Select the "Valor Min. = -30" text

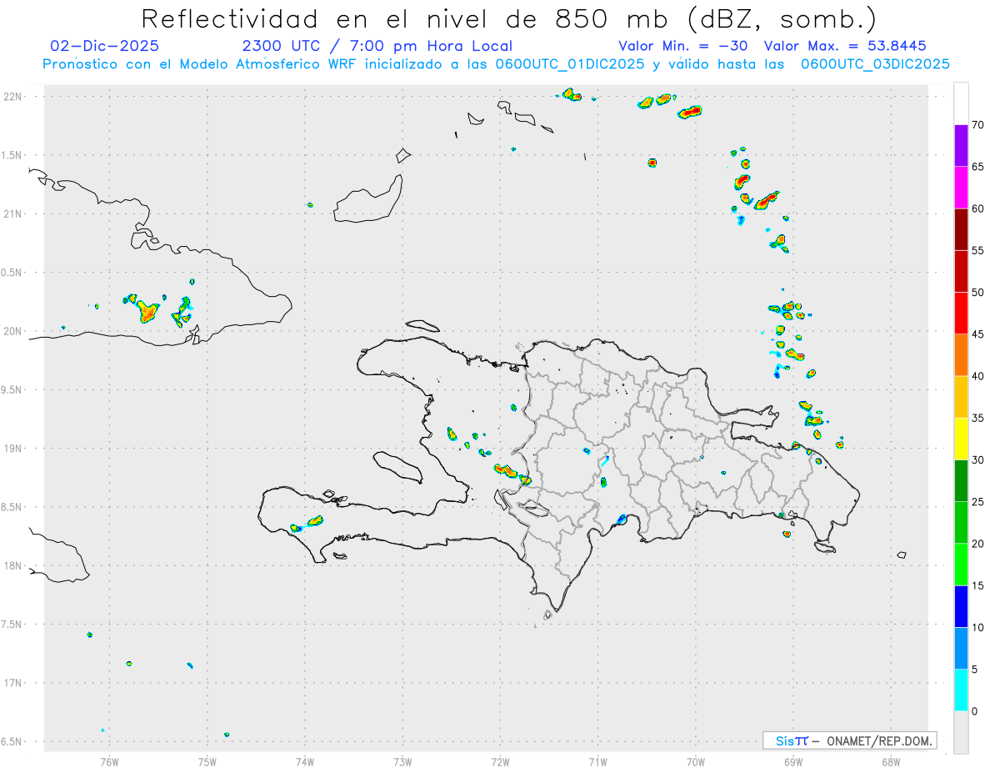(x=683, y=47)
